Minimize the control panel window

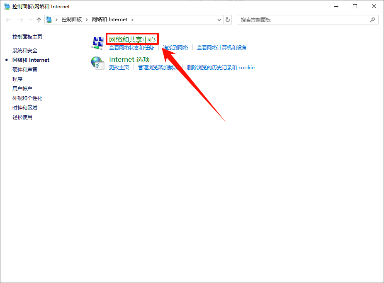click(x=336, y=6)
